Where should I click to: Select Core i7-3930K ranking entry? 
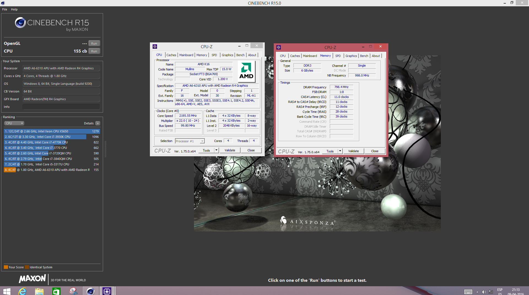point(52,137)
